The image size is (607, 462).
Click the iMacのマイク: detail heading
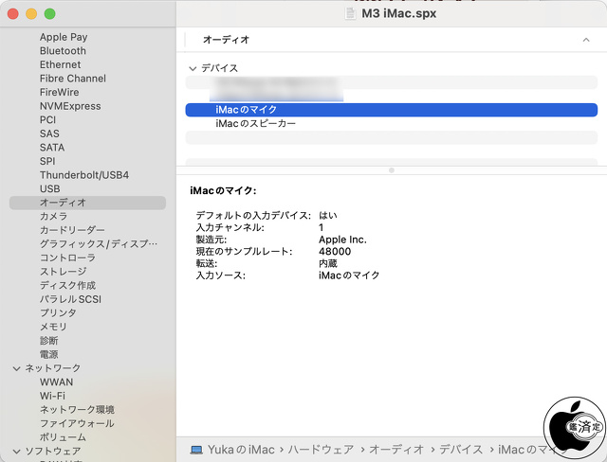223,191
